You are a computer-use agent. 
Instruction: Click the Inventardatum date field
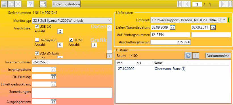(x=42, y=69)
